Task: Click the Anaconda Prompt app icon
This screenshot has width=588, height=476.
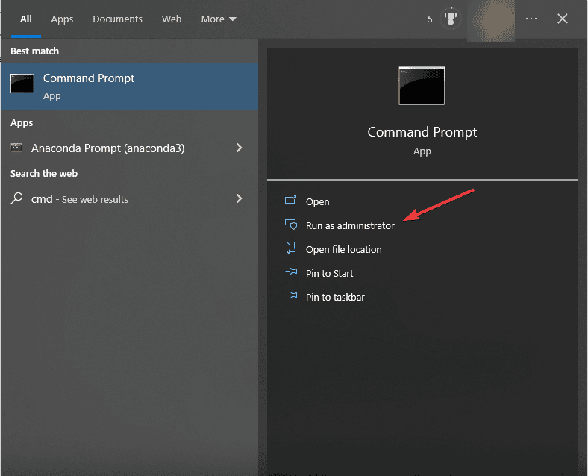Action: (16, 148)
